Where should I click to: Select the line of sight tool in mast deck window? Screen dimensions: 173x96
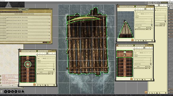tap(47, 53)
